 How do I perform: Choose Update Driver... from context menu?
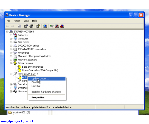47,79
